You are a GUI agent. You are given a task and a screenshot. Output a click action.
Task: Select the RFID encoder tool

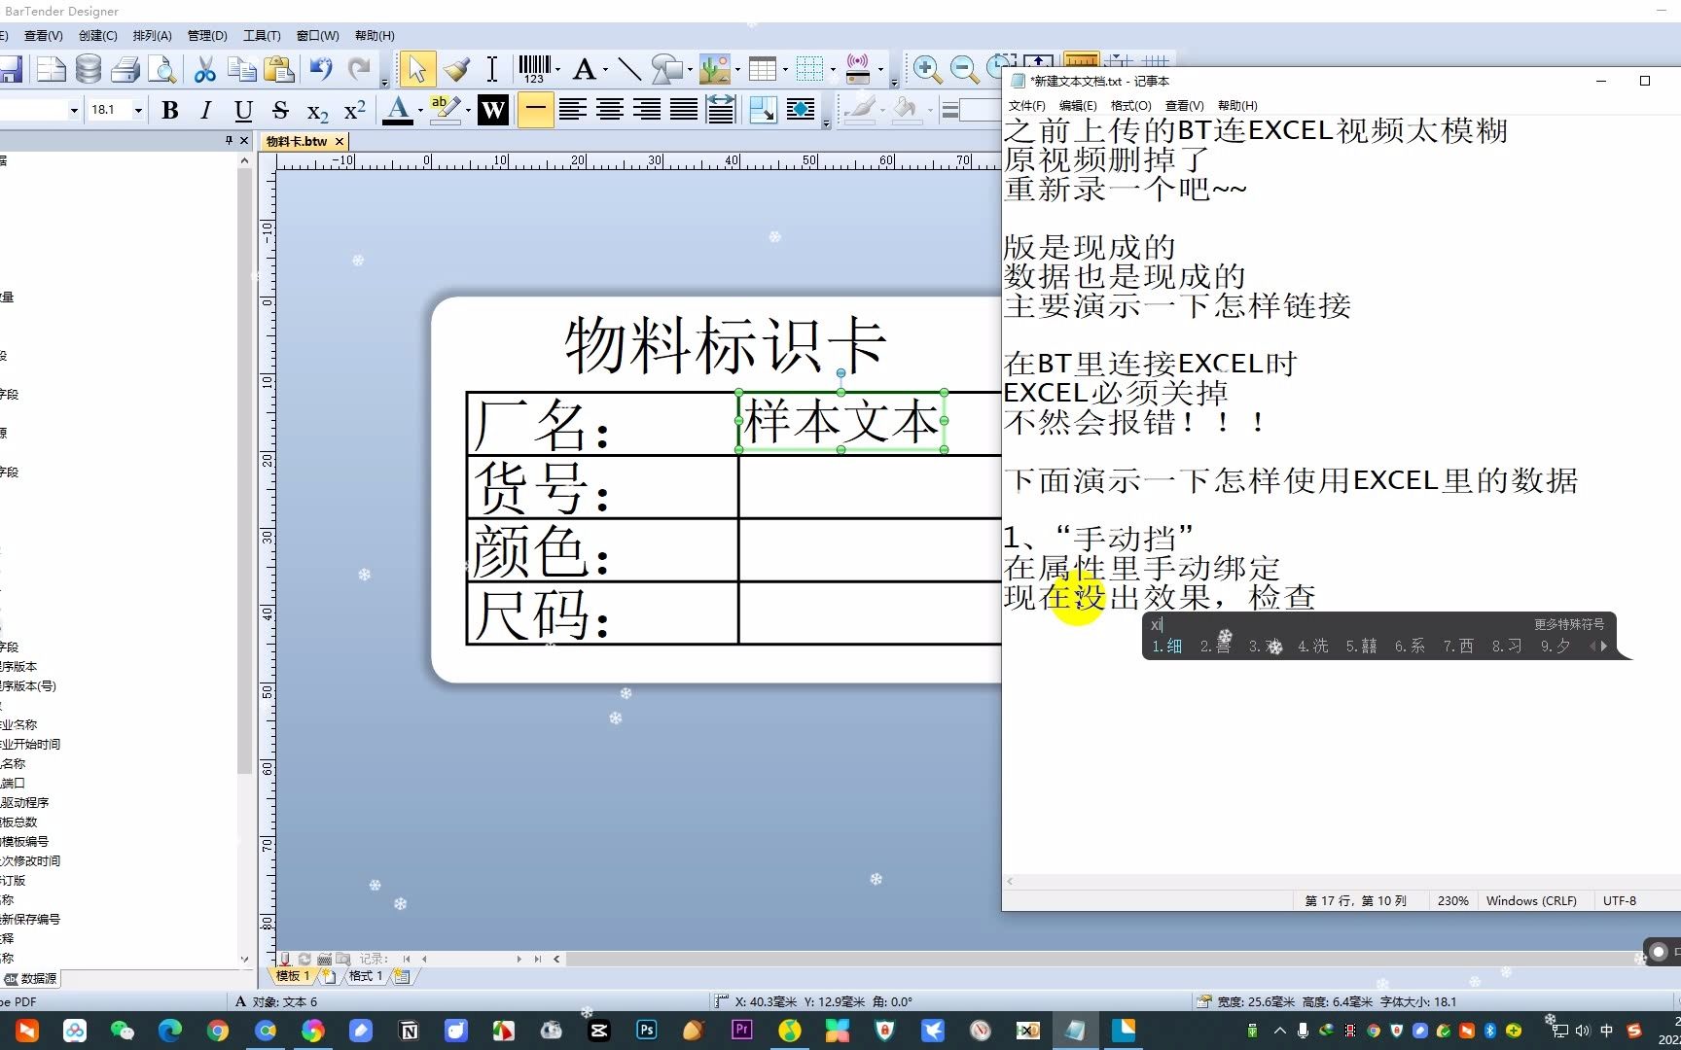click(858, 69)
